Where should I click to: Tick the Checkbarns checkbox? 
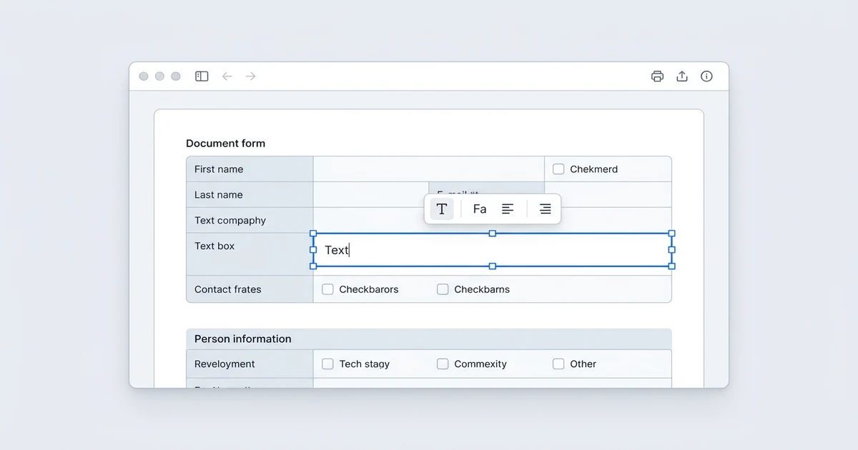pyautogui.click(x=443, y=289)
